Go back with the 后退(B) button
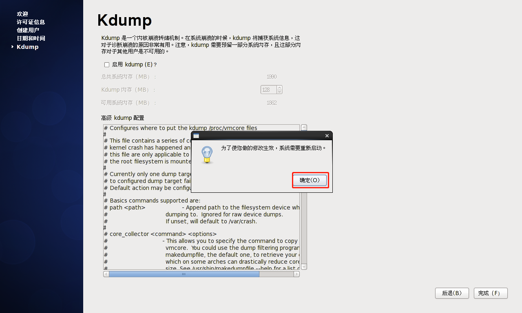Viewport: 522px width, 313px height. pyautogui.click(x=452, y=293)
